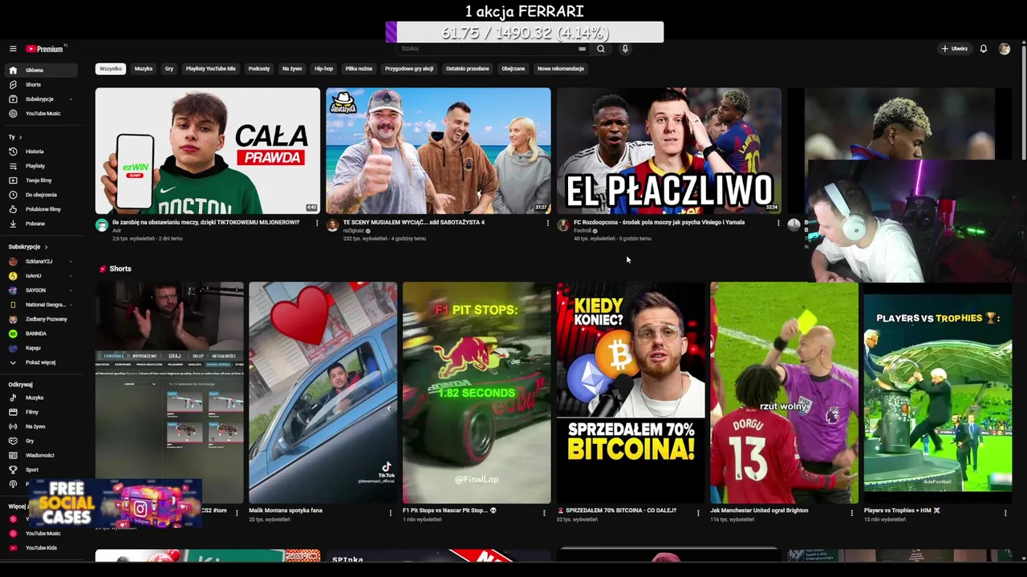Open Muzyka in the sidebar Odkrywaj section
This screenshot has width=1027, height=577.
[42, 397]
